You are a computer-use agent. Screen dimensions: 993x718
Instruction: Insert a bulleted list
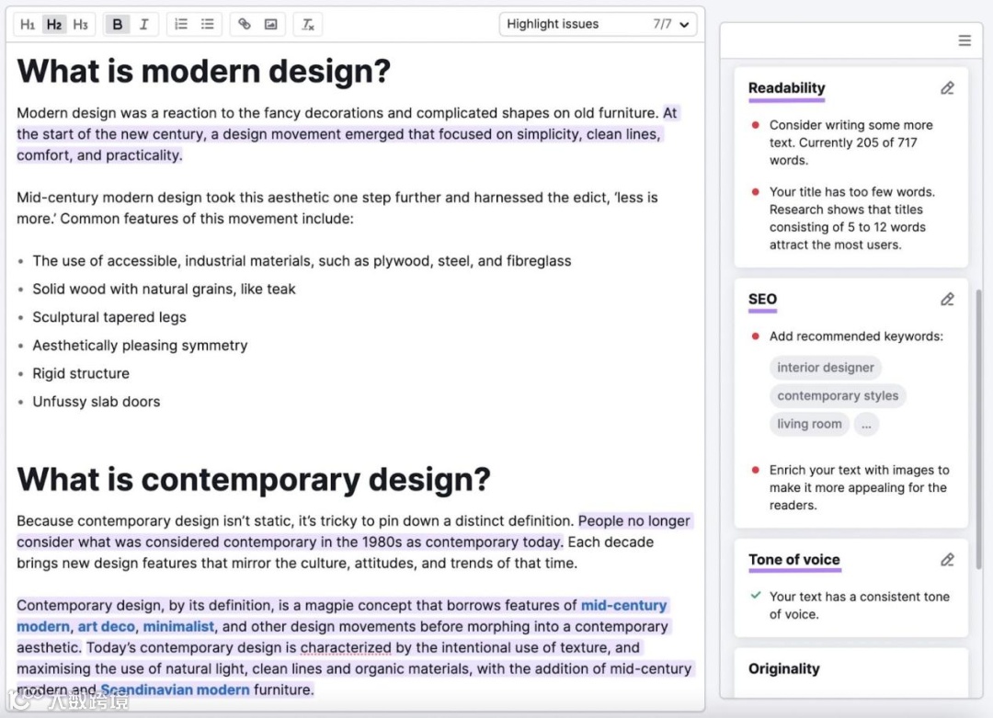pyautogui.click(x=208, y=25)
